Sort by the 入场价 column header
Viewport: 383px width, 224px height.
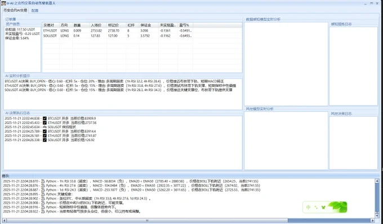click(x=98, y=25)
